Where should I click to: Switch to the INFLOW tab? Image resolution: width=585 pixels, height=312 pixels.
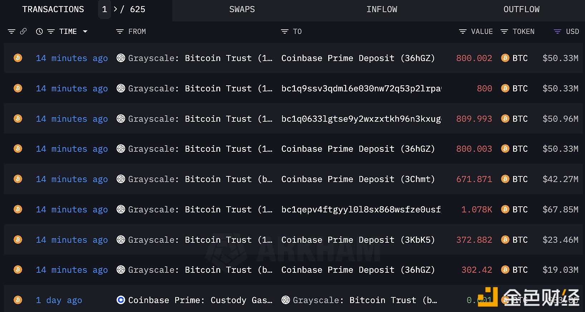pos(382,10)
